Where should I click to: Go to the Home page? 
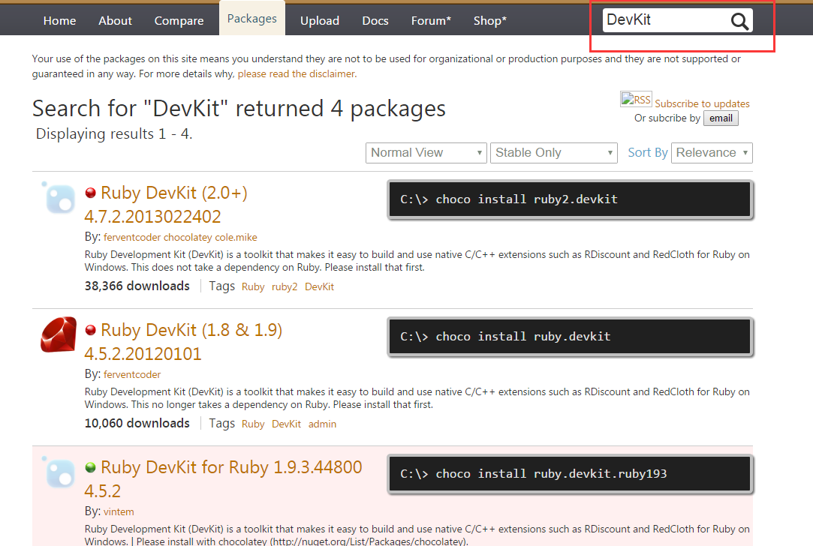point(59,21)
